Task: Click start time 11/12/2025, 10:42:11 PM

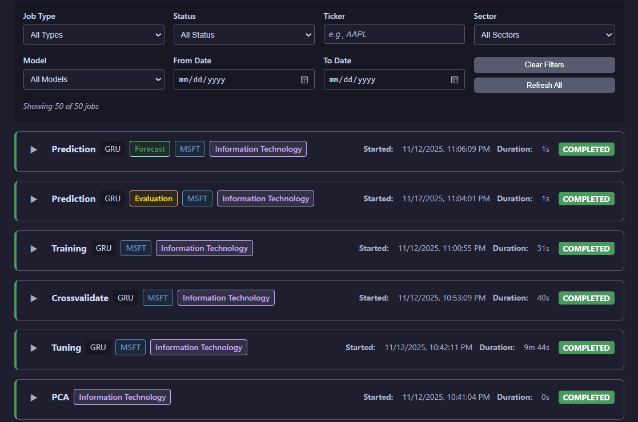Action: (x=428, y=348)
